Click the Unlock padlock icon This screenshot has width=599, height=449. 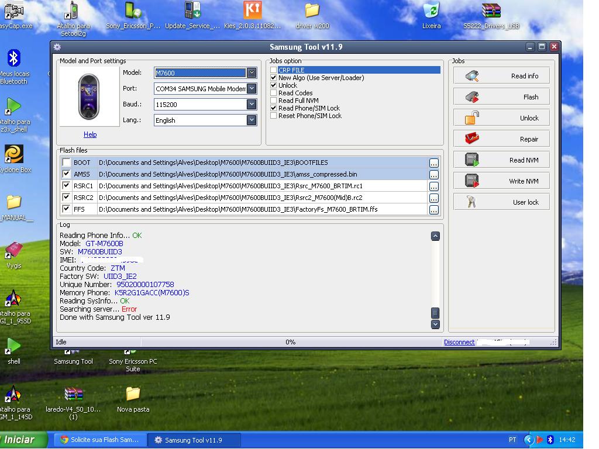[472, 118]
